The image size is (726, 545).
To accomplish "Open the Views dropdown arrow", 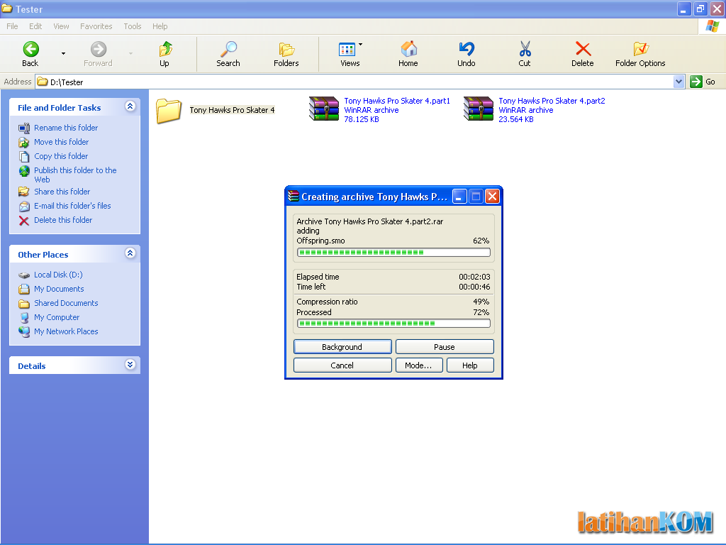I will 360,45.
